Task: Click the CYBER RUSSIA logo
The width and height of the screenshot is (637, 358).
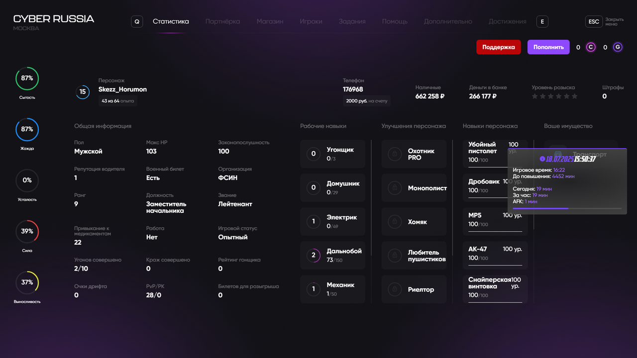Action: click(x=53, y=19)
